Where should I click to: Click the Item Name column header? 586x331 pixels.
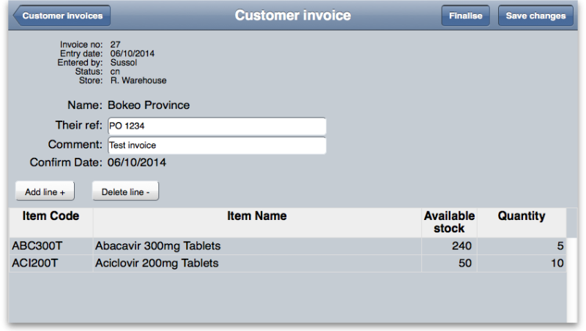(257, 216)
